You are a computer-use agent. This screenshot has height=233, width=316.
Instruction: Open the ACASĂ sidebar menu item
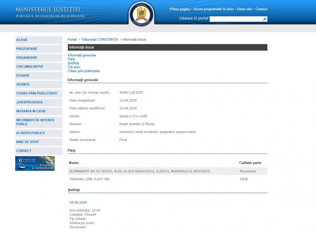tap(39, 40)
